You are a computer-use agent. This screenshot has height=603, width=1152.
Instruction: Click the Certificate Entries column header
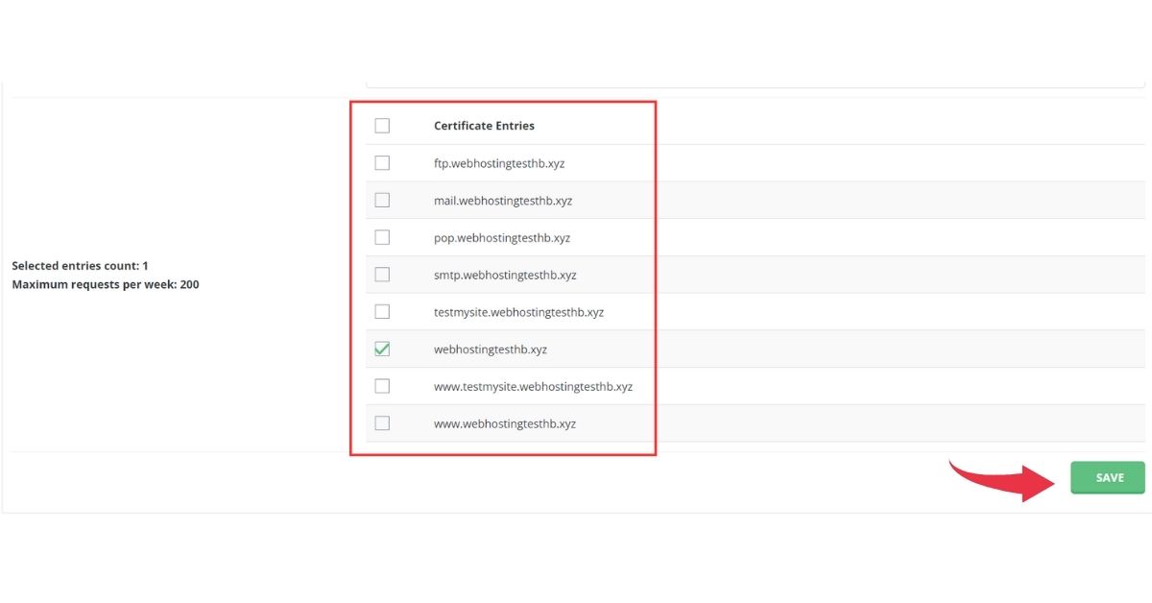pyautogui.click(x=483, y=125)
